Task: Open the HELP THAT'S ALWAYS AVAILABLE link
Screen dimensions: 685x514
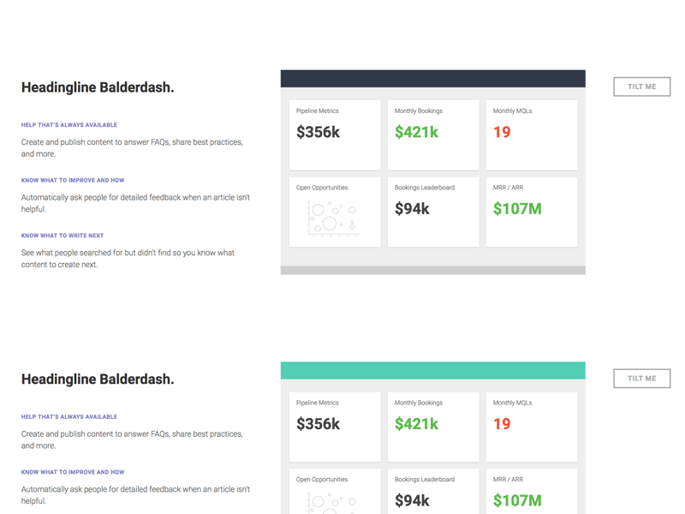Action: [69, 124]
